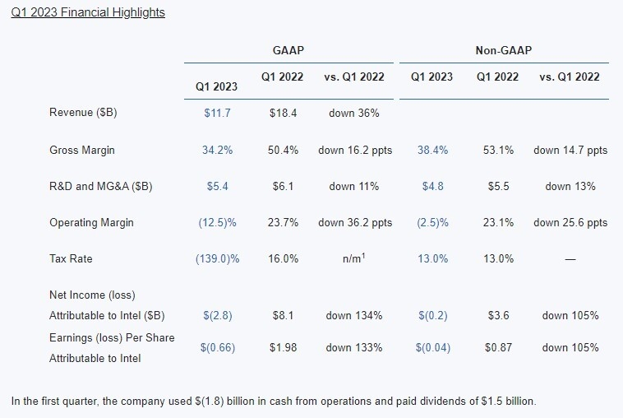Screen dimensions: 623x418
Task: Select the GAAP net loss $(2.8) value
Action: coord(217,315)
